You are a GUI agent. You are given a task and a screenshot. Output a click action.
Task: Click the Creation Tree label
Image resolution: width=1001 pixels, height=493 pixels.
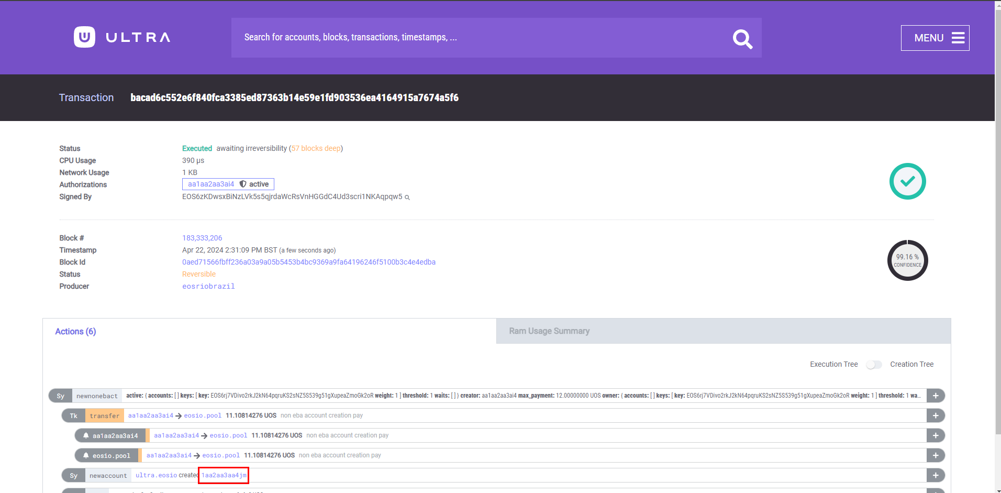coord(912,364)
